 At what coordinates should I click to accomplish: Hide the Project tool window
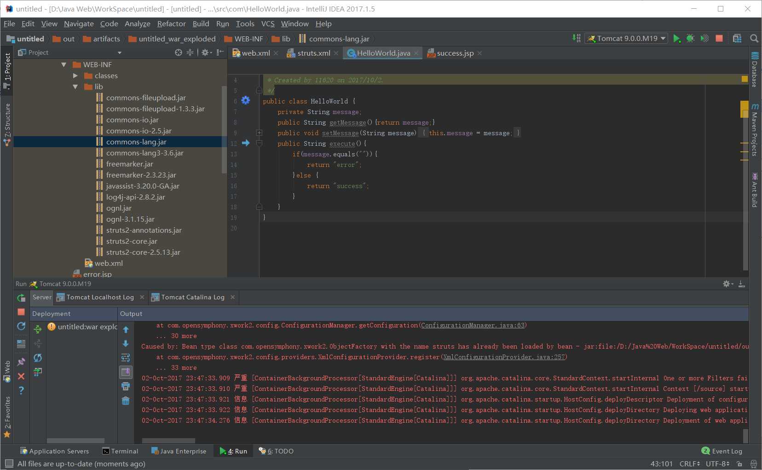[x=220, y=52]
